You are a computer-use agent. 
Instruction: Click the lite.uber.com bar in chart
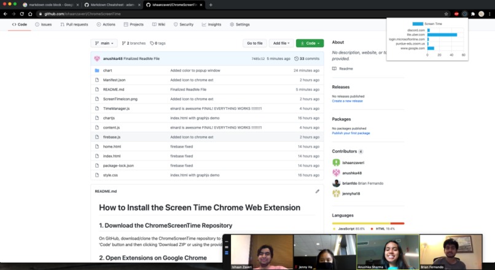tap(442, 35)
